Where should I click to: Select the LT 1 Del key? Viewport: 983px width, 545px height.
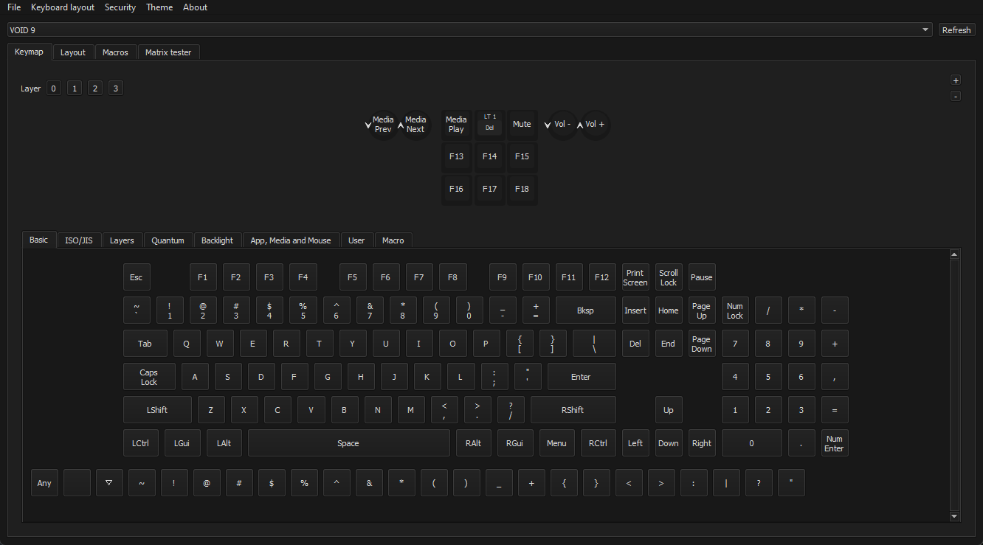tap(489, 125)
